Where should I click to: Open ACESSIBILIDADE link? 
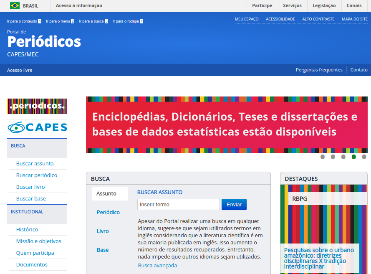point(280,19)
